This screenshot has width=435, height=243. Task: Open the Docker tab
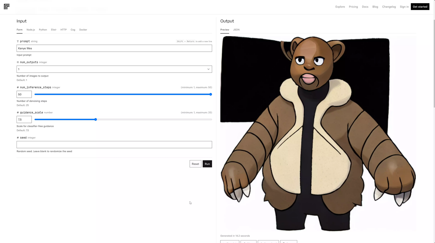point(83,30)
